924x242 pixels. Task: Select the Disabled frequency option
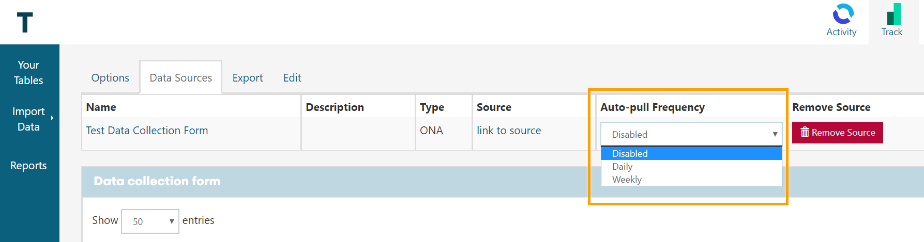click(691, 154)
